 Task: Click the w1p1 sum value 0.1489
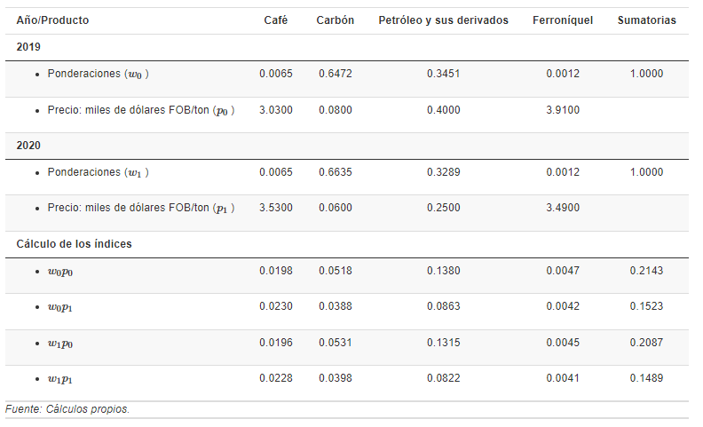pyautogui.click(x=646, y=378)
